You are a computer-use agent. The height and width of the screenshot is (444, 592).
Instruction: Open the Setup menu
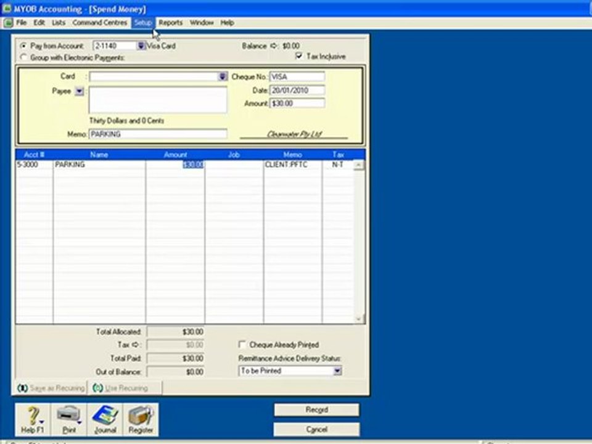(x=142, y=23)
